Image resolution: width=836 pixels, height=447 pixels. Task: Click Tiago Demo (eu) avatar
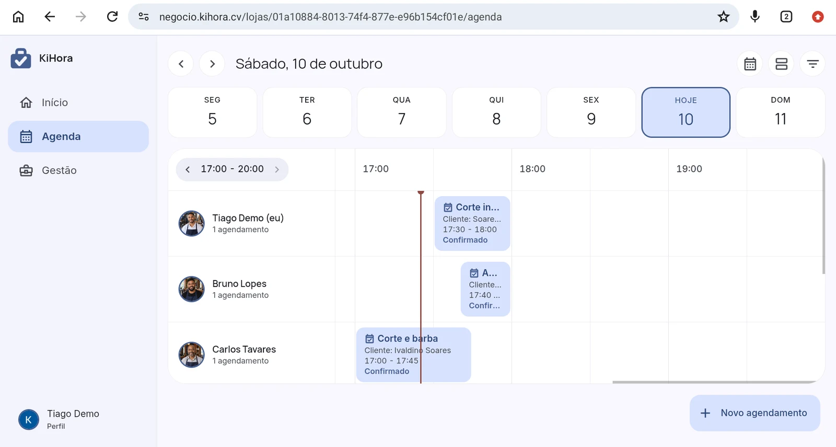(192, 223)
